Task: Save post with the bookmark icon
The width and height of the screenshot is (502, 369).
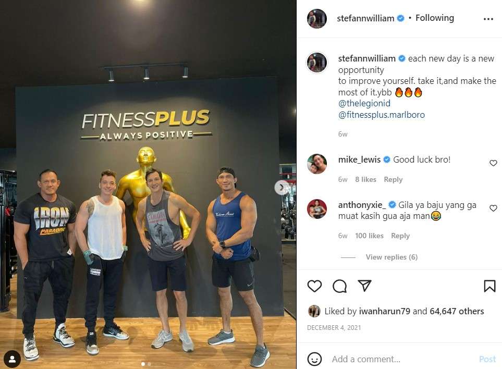Action: pyautogui.click(x=489, y=286)
